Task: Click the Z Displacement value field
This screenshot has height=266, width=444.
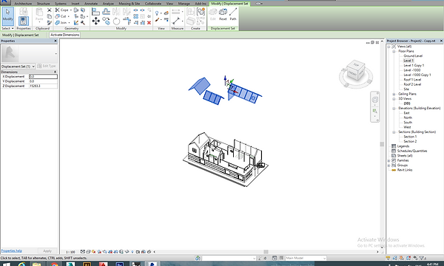Action: [43, 86]
